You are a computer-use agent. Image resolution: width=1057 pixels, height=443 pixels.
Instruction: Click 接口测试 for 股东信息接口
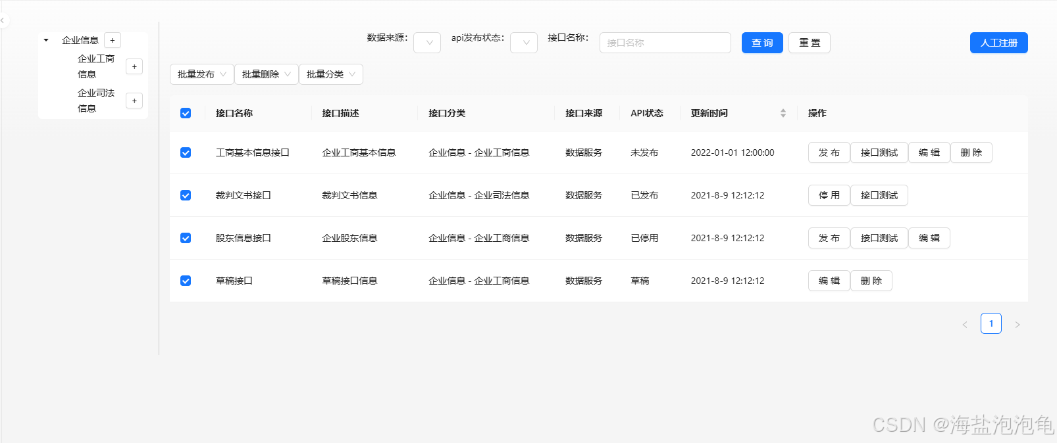pos(879,238)
